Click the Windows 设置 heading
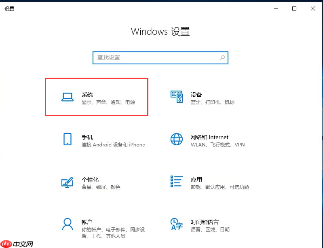This screenshot has height=248, width=323. (x=160, y=32)
